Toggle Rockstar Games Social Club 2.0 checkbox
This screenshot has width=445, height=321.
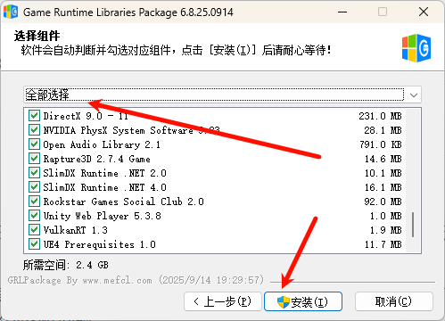pos(34,201)
